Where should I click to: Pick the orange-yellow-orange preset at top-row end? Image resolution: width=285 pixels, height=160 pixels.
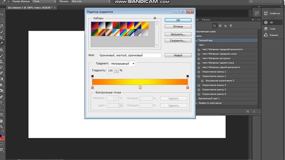[x=145, y=25]
